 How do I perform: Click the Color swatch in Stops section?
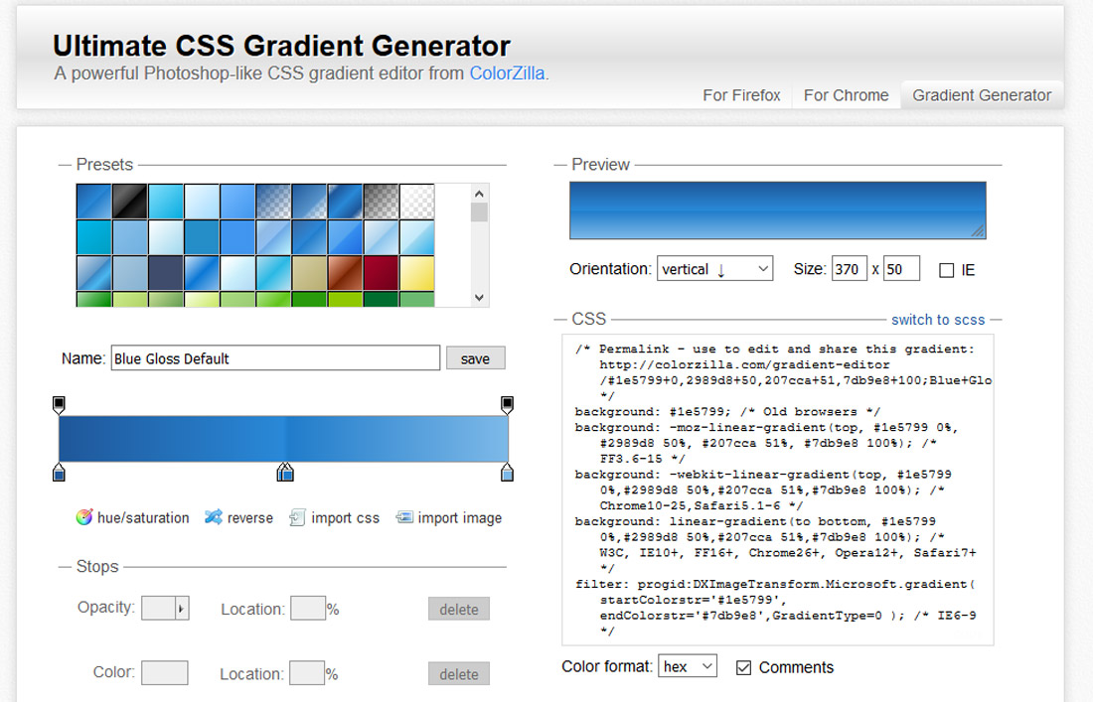point(164,672)
